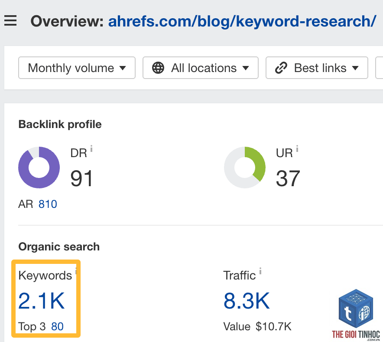Click the globe icon in All locations
This screenshot has height=342, width=383.
click(x=158, y=68)
